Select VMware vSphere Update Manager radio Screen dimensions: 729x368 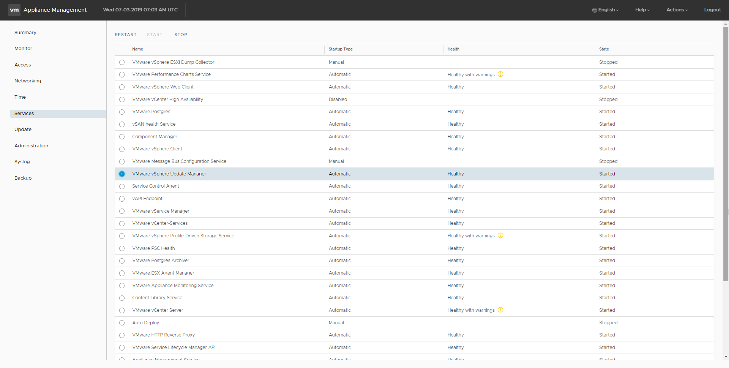tap(122, 174)
